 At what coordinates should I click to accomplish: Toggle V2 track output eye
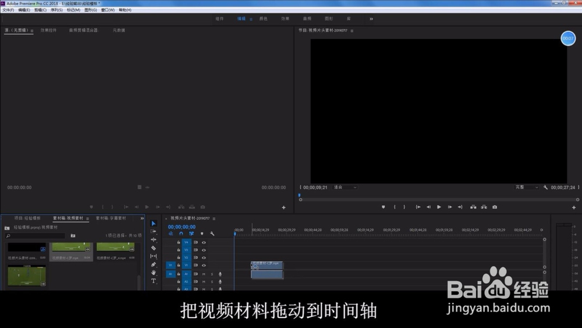pos(204,258)
